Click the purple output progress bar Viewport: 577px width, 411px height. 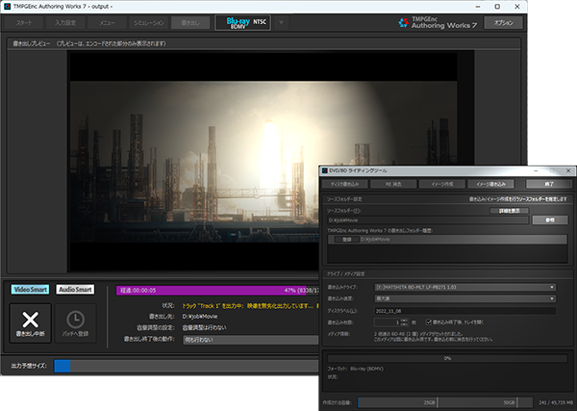(217, 291)
